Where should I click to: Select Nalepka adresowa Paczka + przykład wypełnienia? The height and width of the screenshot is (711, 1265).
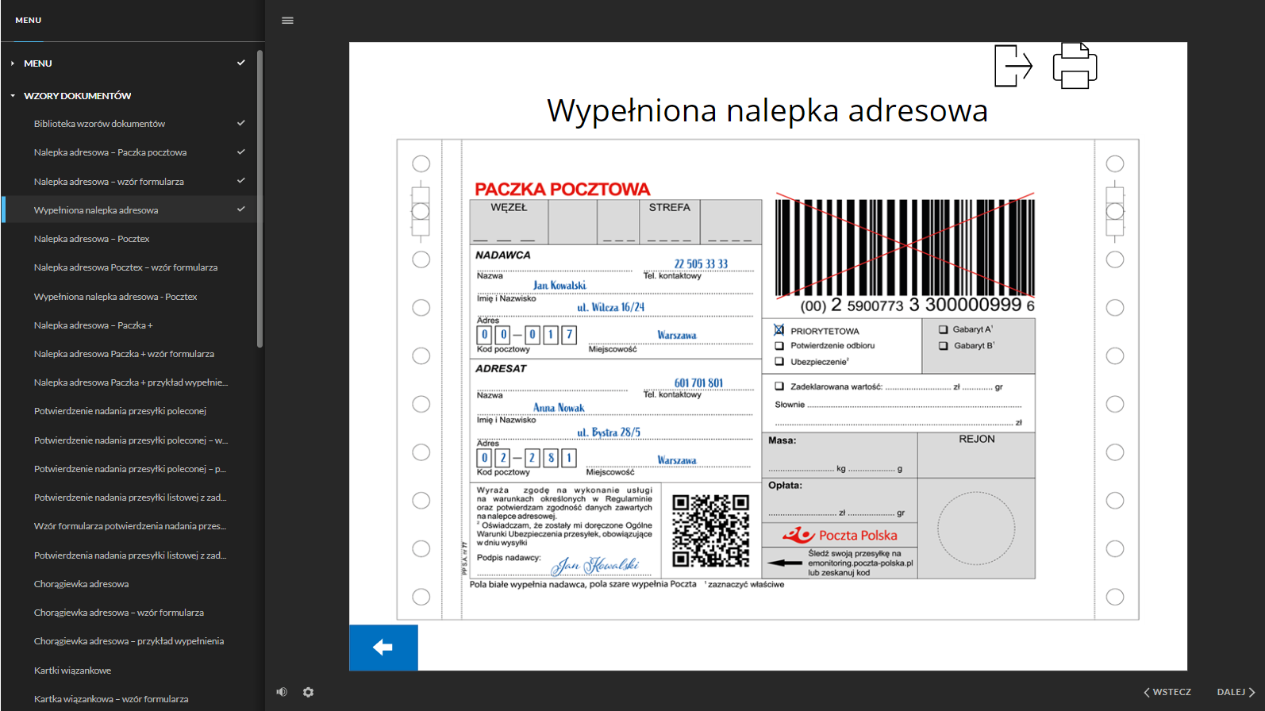pyautogui.click(x=131, y=382)
